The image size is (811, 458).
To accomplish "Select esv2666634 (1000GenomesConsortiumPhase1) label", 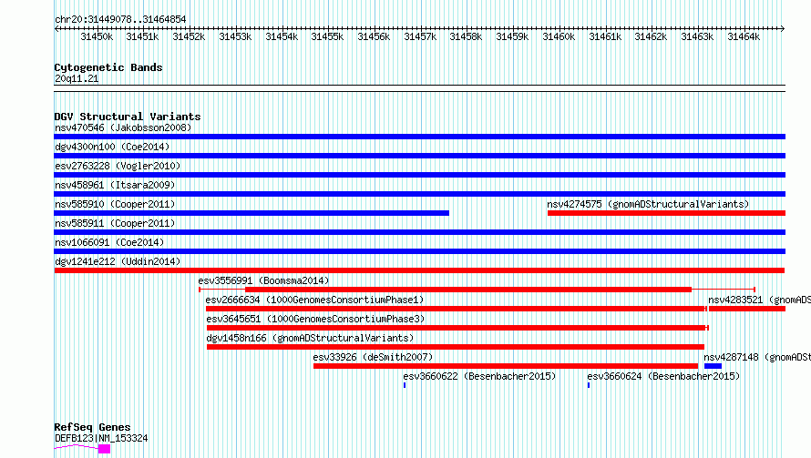I will [x=314, y=300].
